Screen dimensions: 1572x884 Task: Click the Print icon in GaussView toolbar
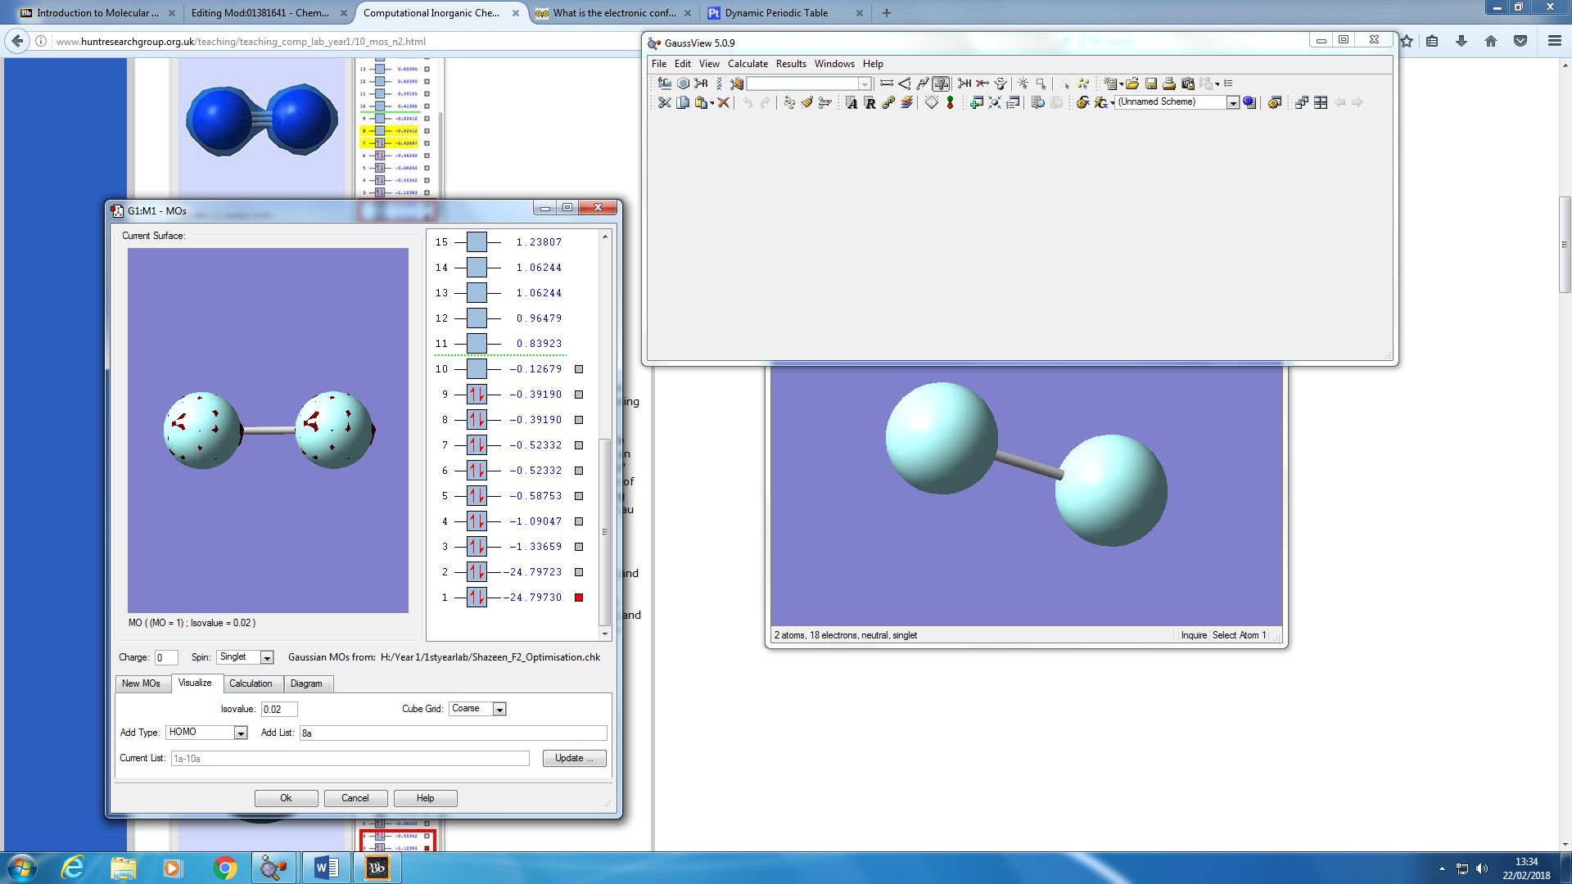click(x=1169, y=83)
